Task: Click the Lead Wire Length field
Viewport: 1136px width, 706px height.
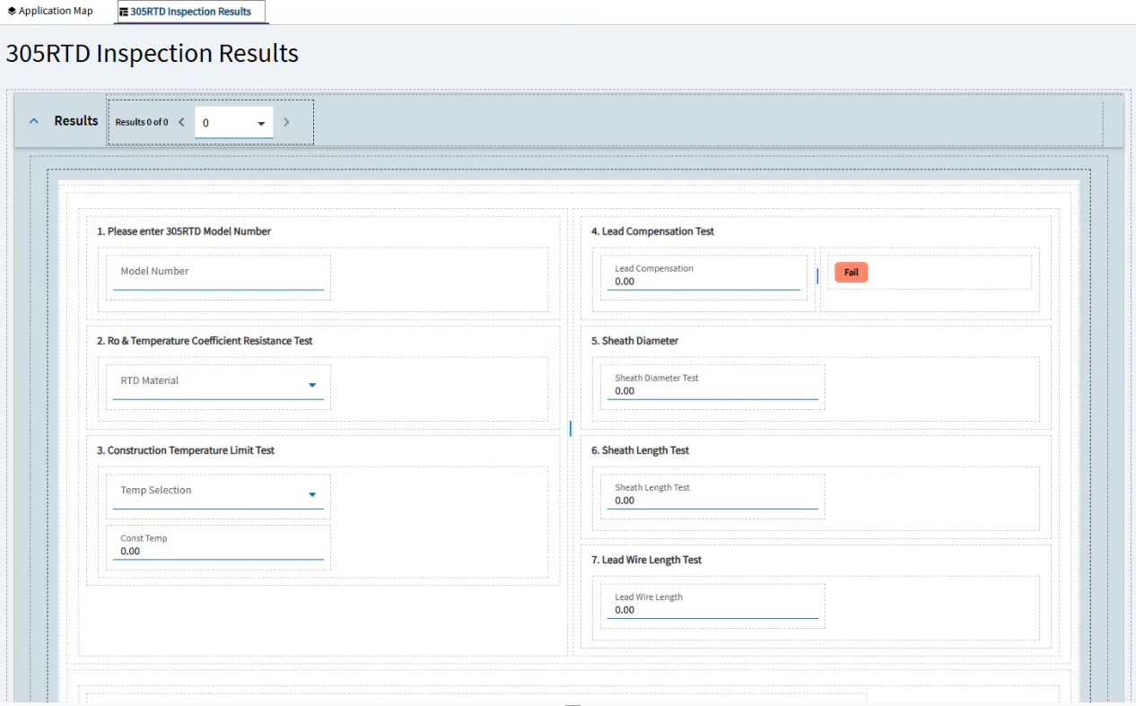Action: coord(712,609)
